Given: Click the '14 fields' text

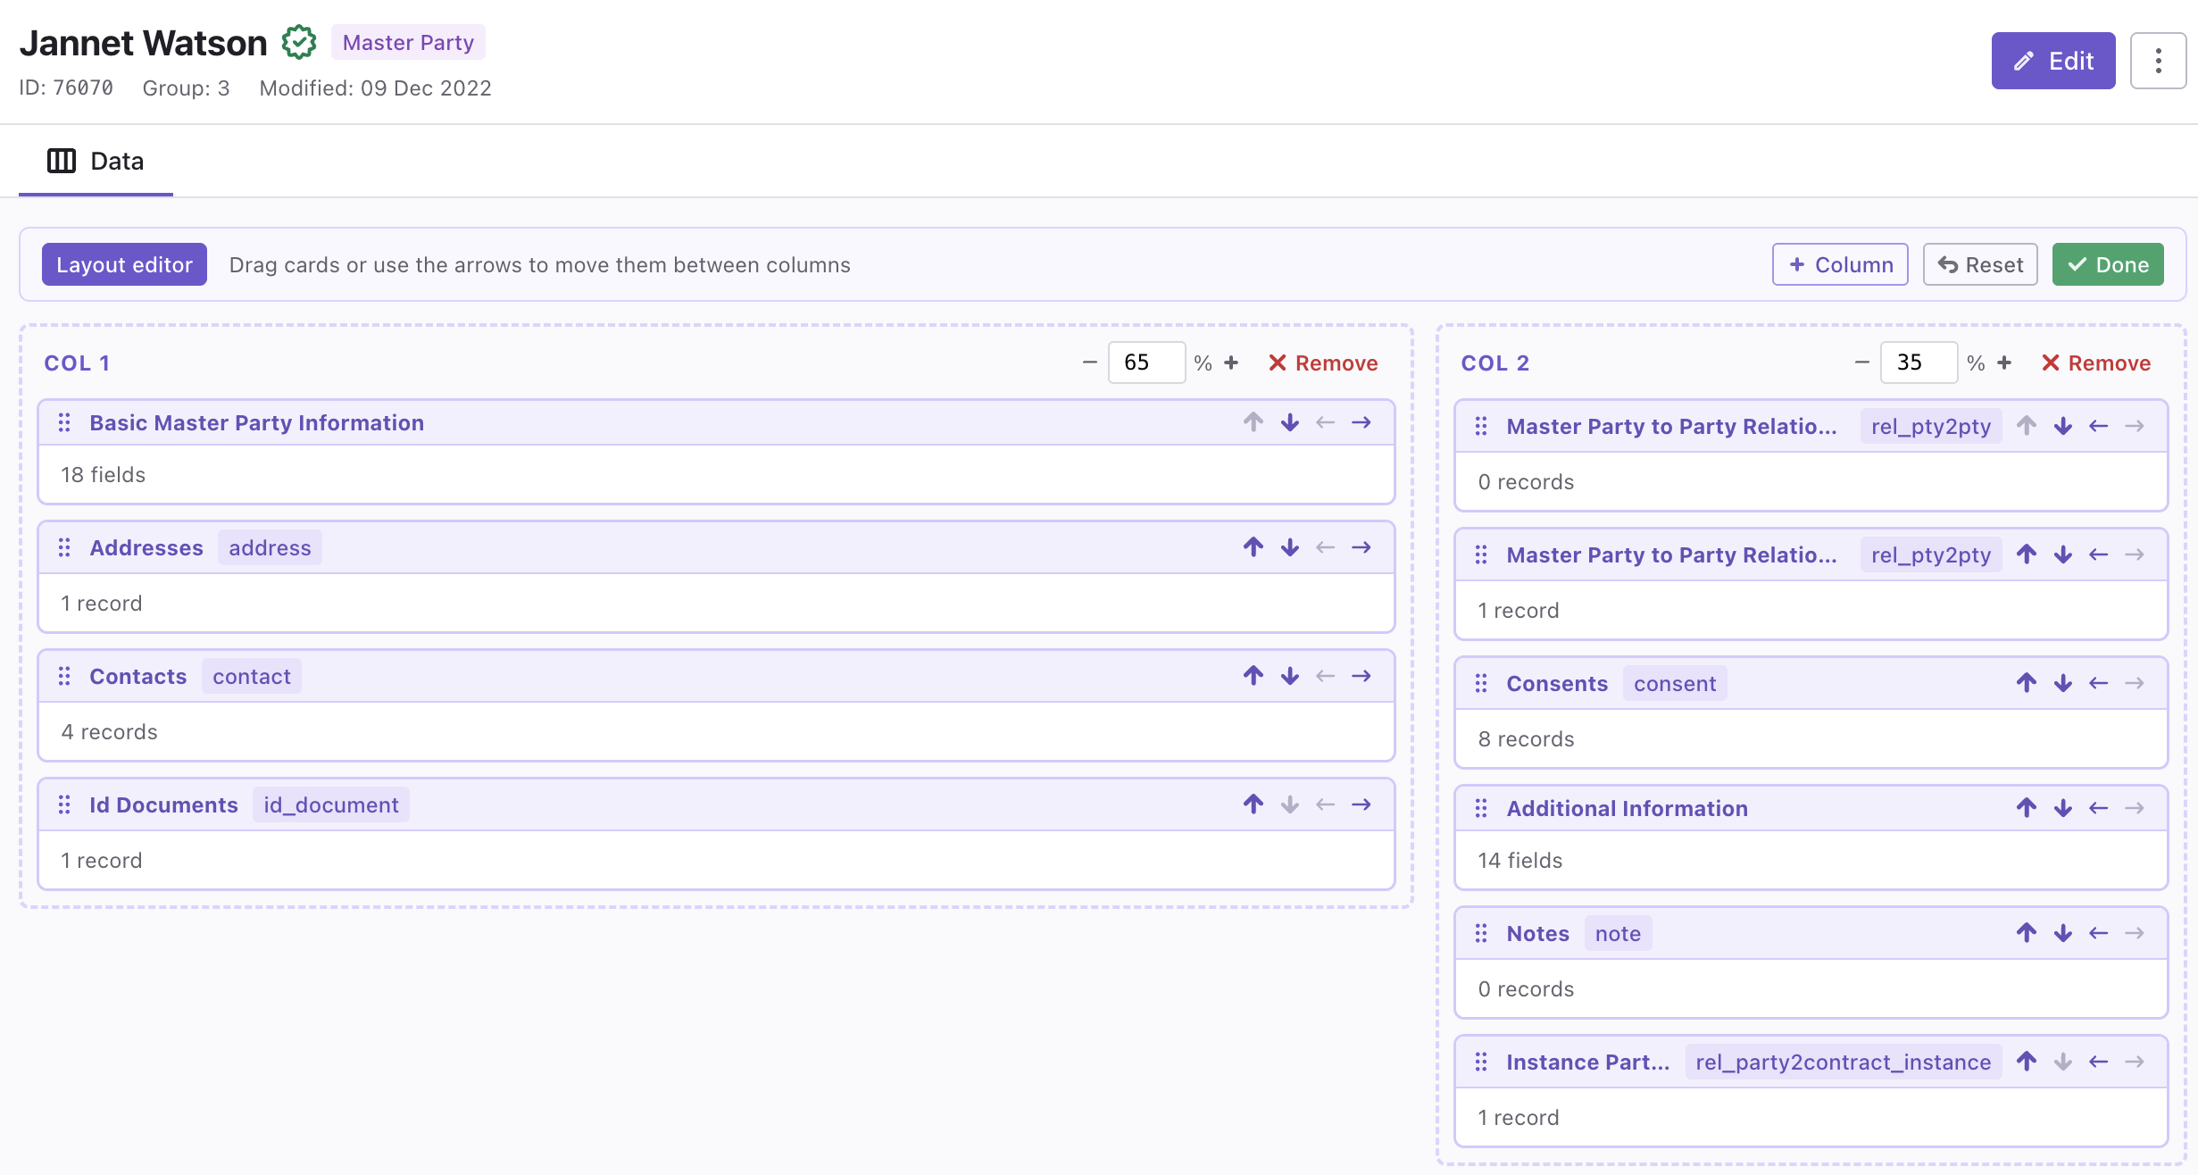Looking at the screenshot, I should (x=1519, y=860).
